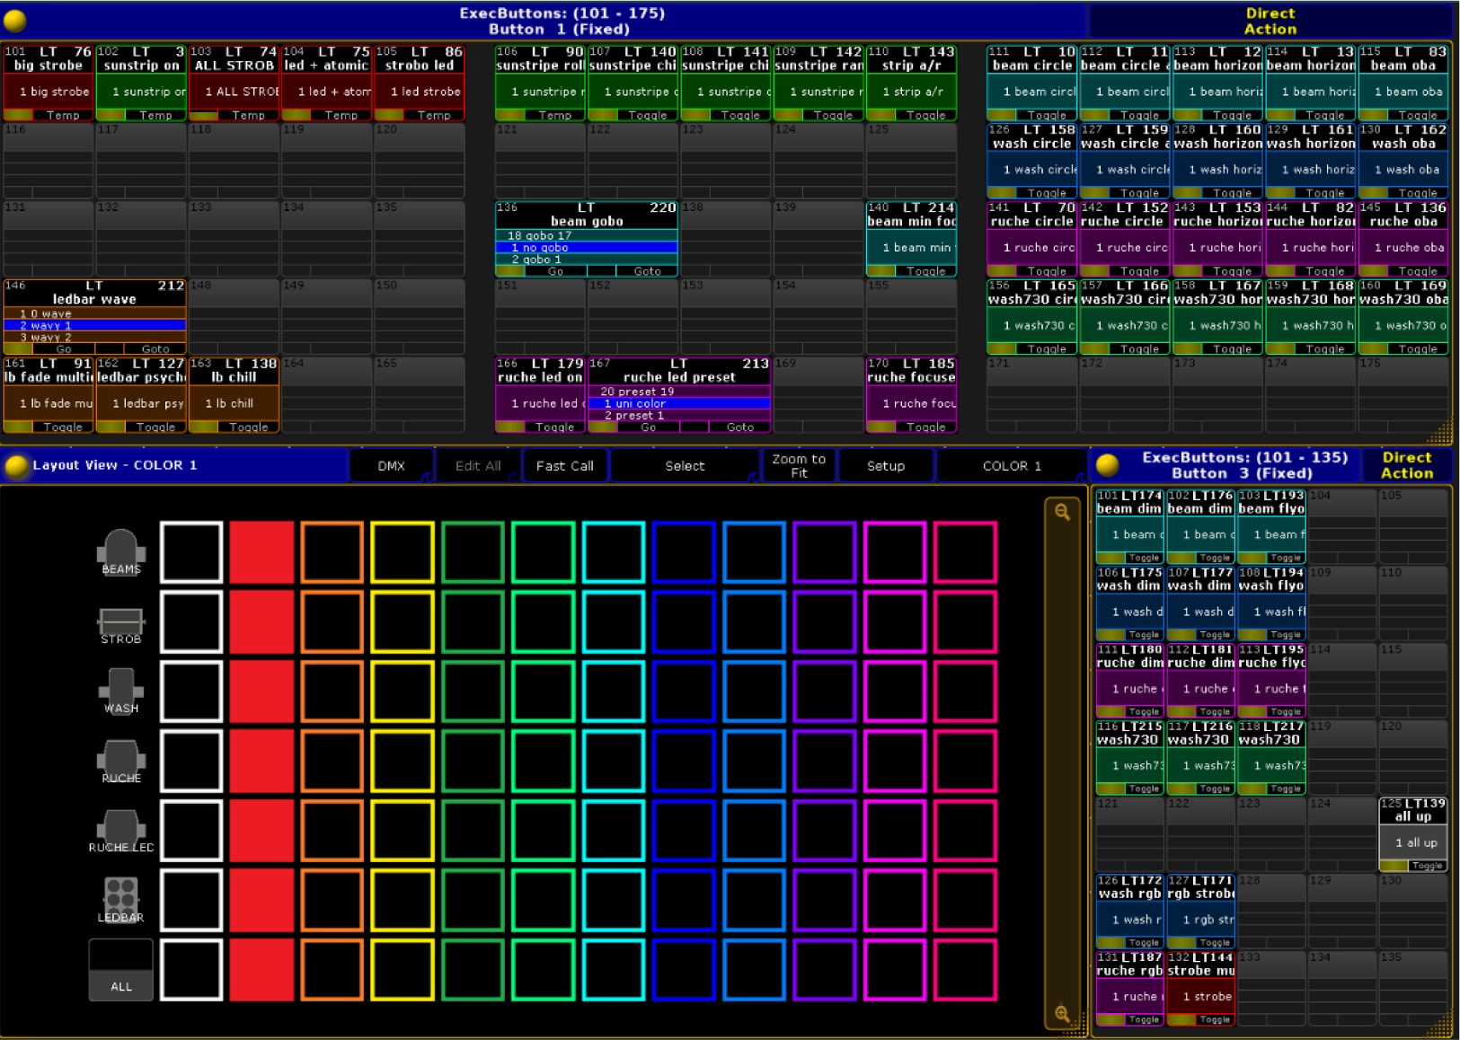This screenshot has width=1460, height=1040.
Task: Pick the red swatch in the BEAMS row
Action: (x=261, y=551)
